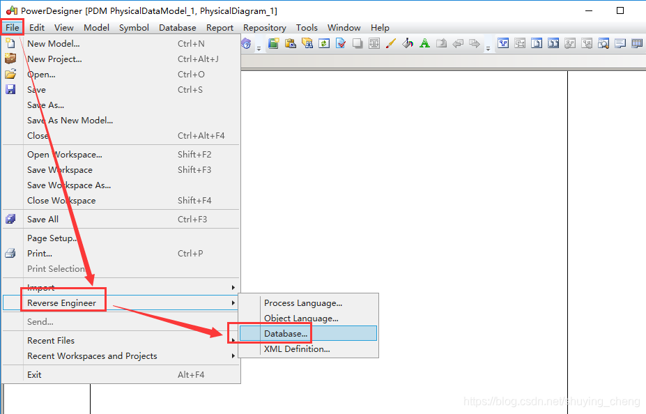This screenshot has width=646, height=414.
Task: Open the Symbol menu
Action: (x=134, y=28)
